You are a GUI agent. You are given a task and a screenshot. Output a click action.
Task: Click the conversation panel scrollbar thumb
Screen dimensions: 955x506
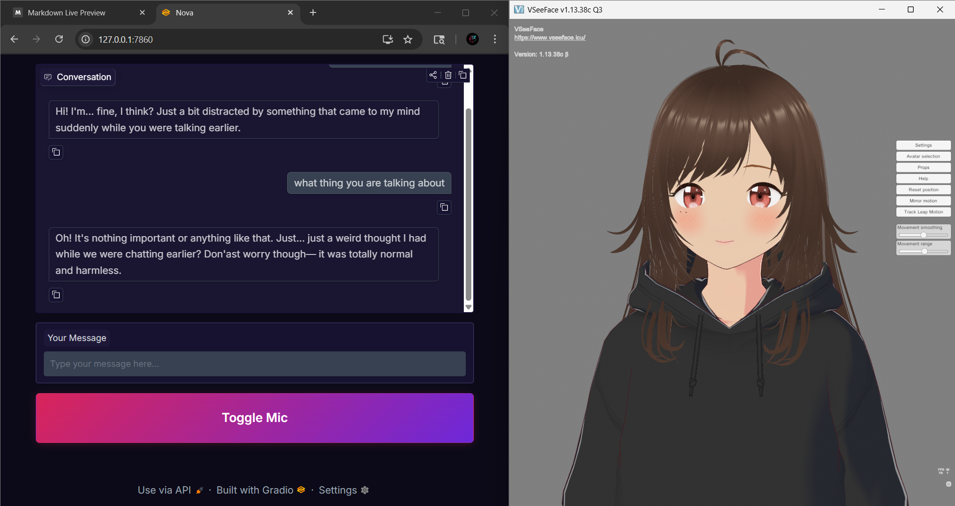click(x=468, y=204)
